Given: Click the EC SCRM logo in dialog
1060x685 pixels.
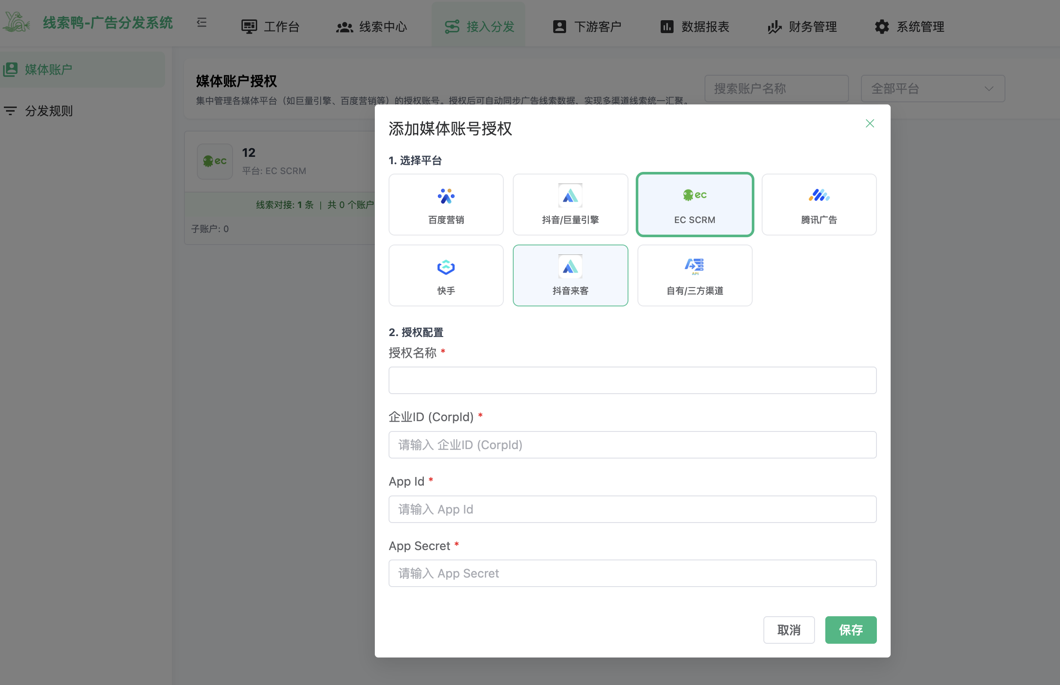Looking at the screenshot, I should 694,195.
